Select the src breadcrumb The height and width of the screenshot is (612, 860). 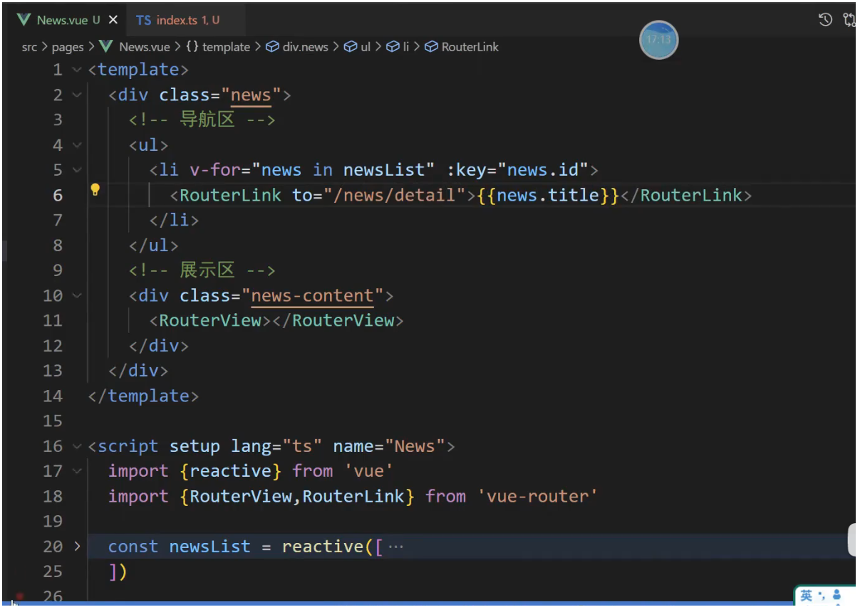click(29, 47)
